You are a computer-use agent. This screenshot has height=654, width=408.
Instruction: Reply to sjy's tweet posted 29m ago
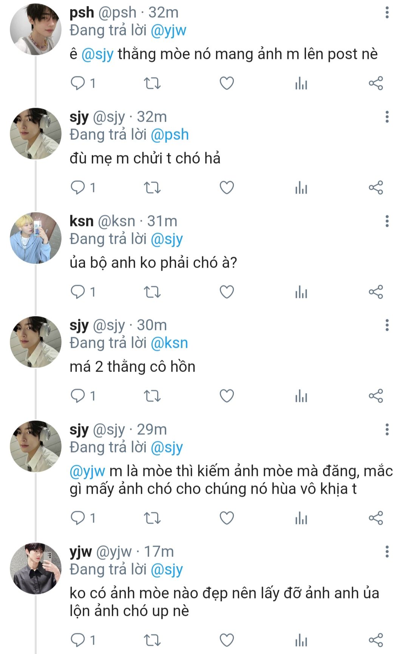click(78, 518)
